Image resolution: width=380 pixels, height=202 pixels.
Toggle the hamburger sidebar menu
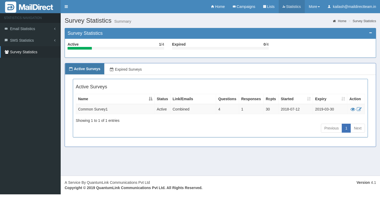66,7
